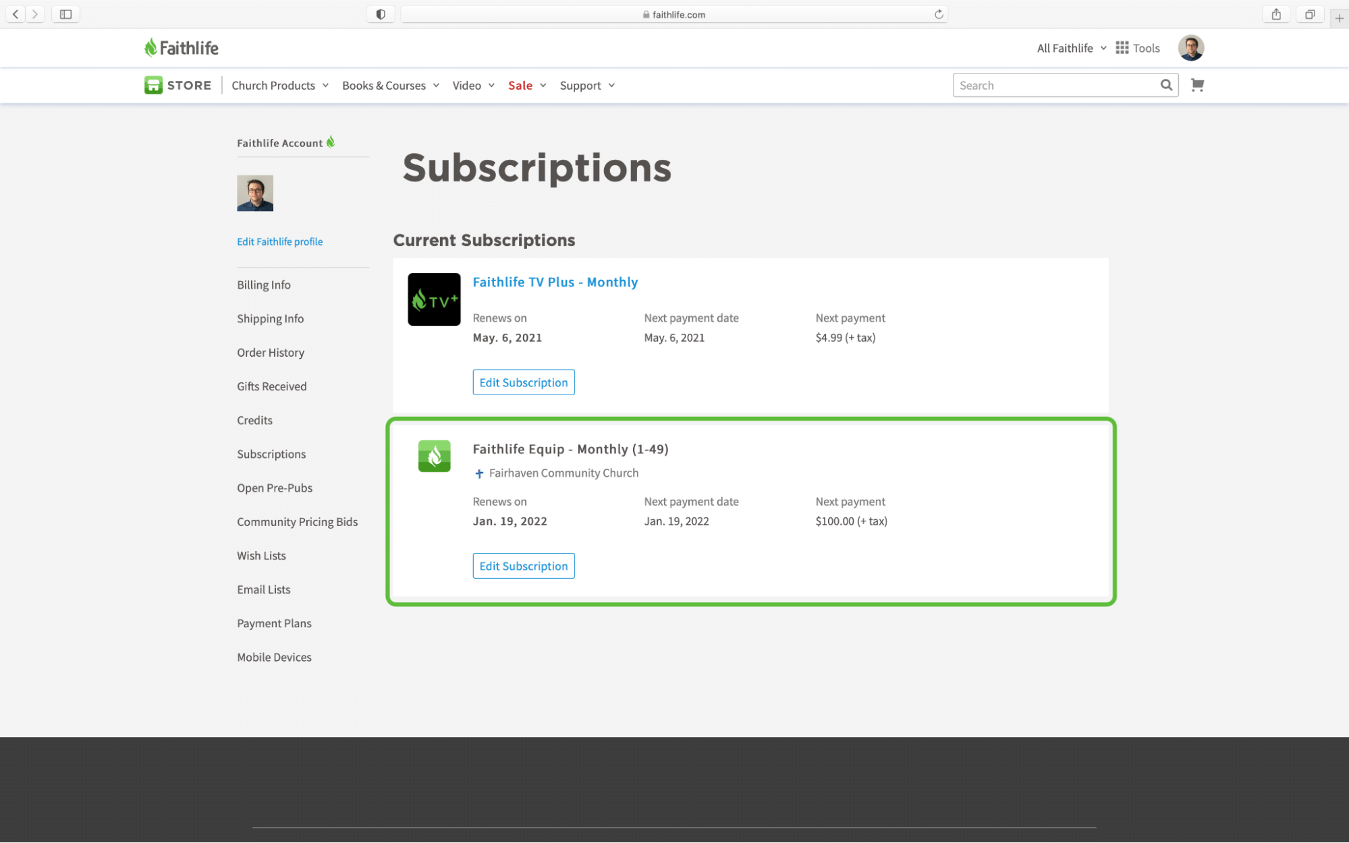1349x843 pixels.
Task: Expand the Books & Courses menu
Action: [x=391, y=86]
